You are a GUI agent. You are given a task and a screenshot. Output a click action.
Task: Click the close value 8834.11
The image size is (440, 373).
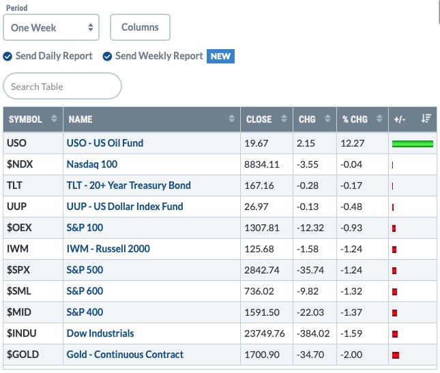coord(262,164)
